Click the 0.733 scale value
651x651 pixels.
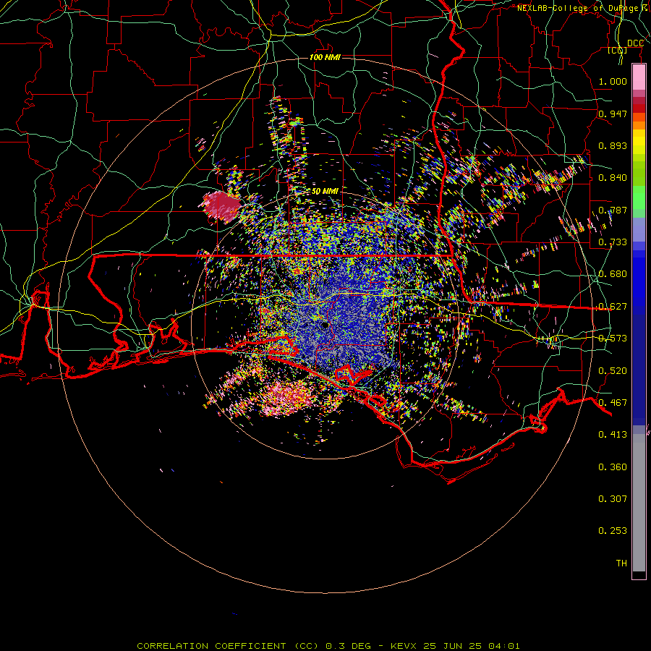pyautogui.click(x=613, y=242)
